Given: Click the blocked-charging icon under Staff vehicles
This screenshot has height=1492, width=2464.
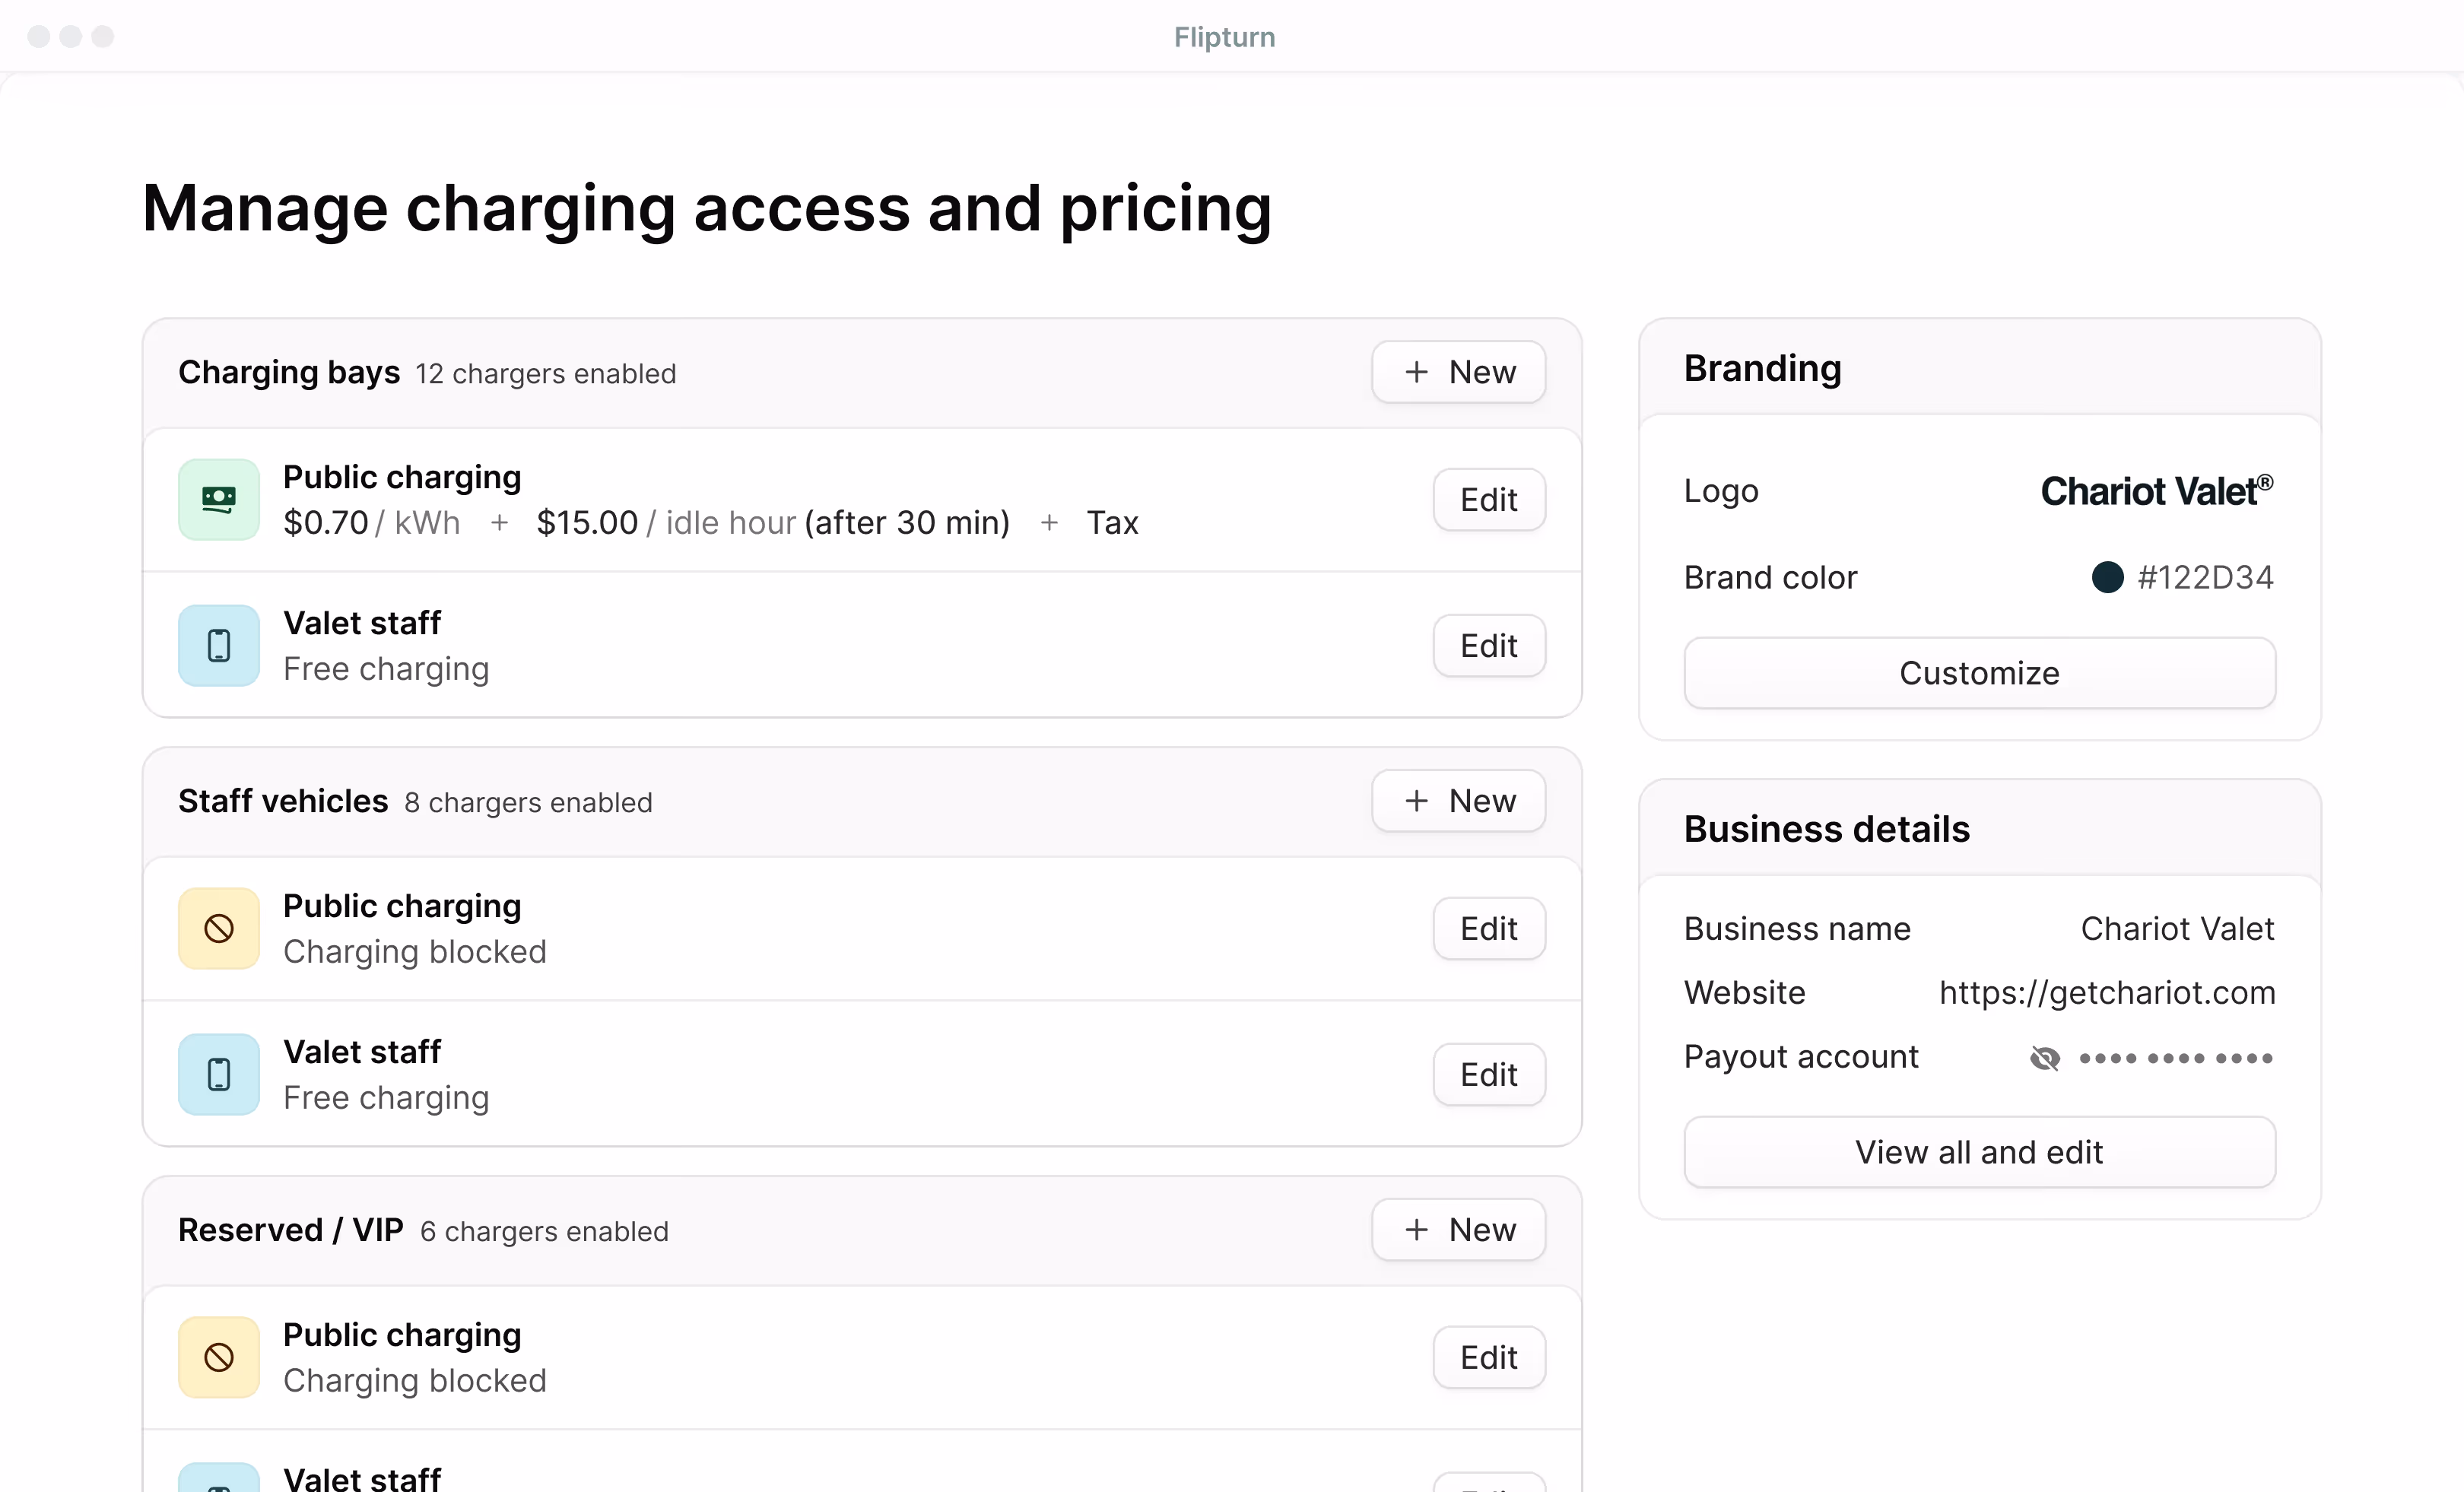Looking at the screenshot, I should coord(218,928).
